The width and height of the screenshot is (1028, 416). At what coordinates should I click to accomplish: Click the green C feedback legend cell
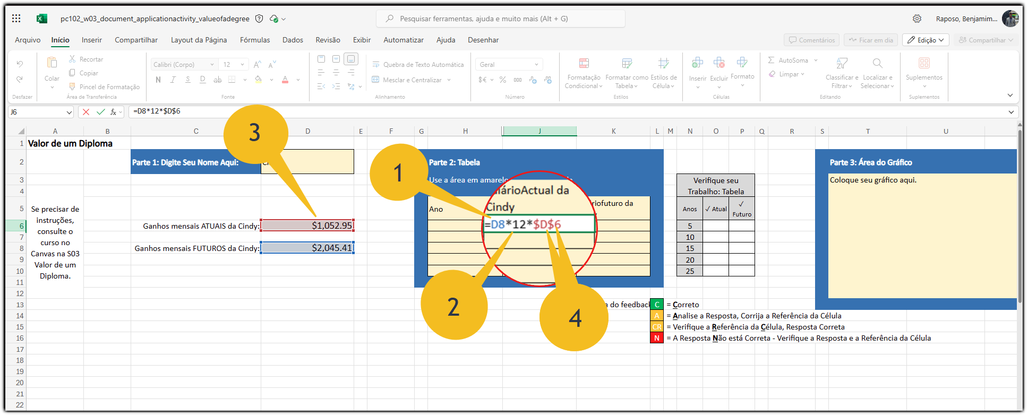pos(657,305)
